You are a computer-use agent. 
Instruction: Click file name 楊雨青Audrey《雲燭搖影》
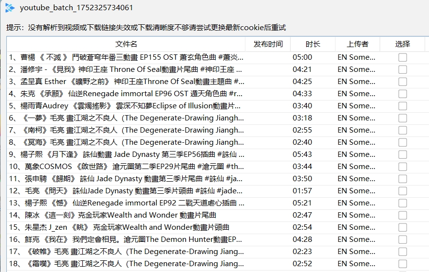(125, 106)
